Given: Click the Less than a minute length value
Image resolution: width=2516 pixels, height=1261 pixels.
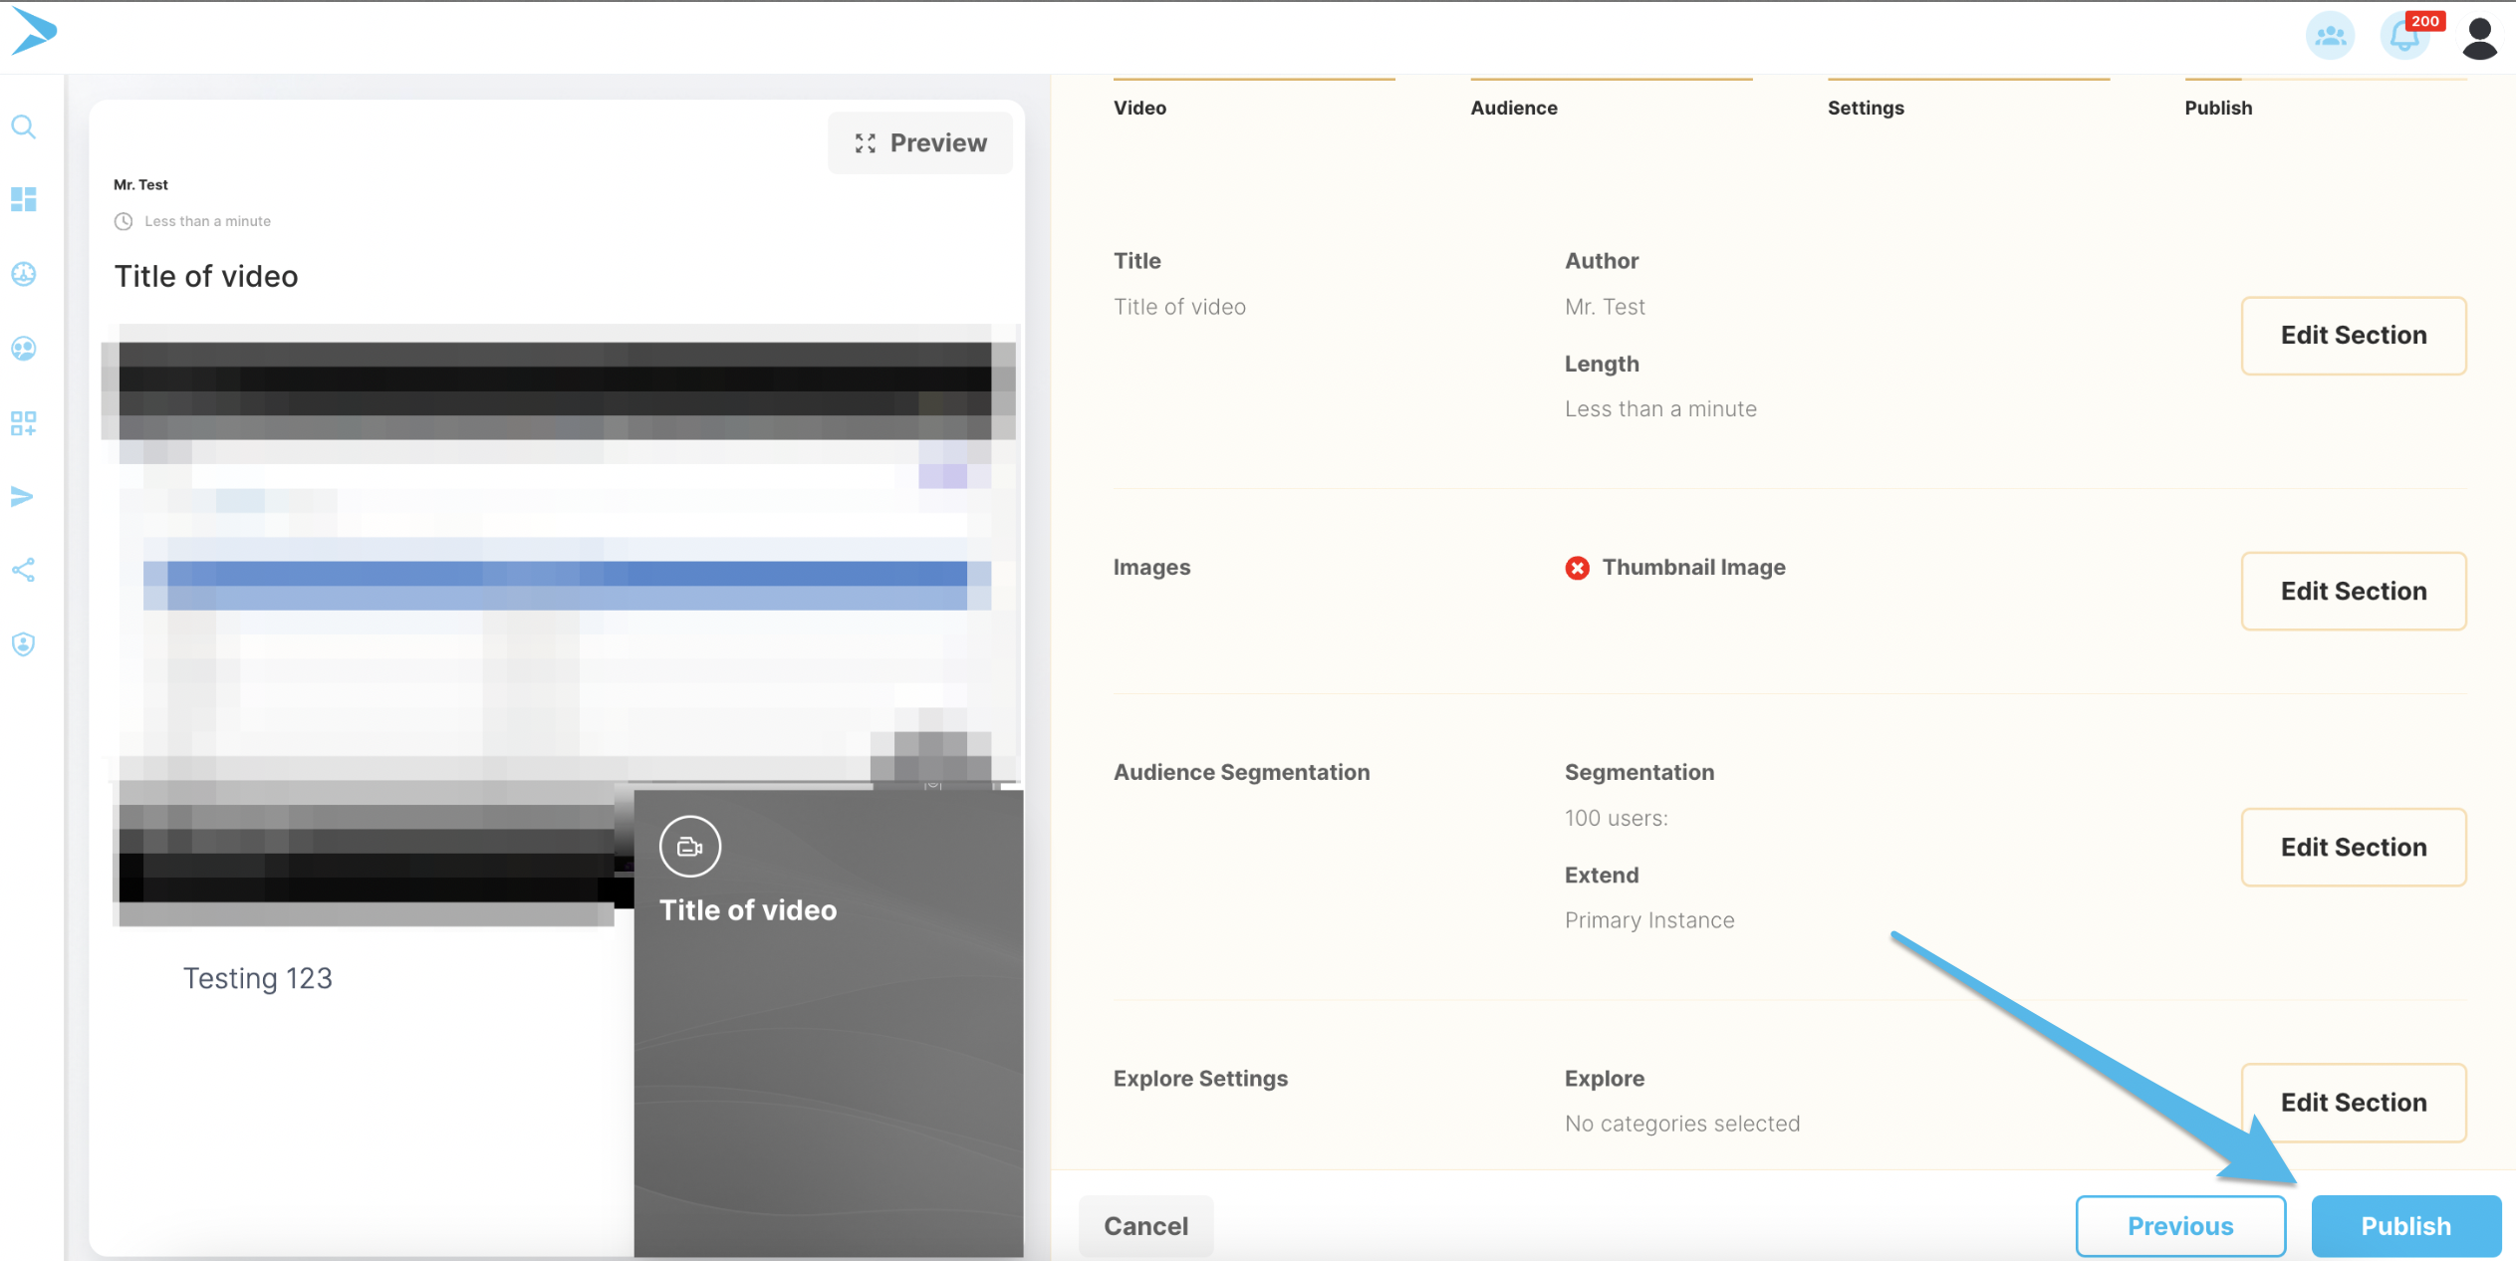Looking at the screenshot, I should (1660, 409).
